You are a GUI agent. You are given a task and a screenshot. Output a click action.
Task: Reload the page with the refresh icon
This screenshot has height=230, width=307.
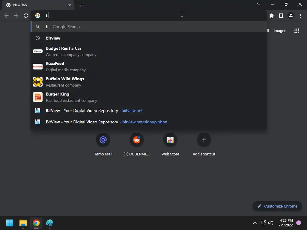click(26, 16)
